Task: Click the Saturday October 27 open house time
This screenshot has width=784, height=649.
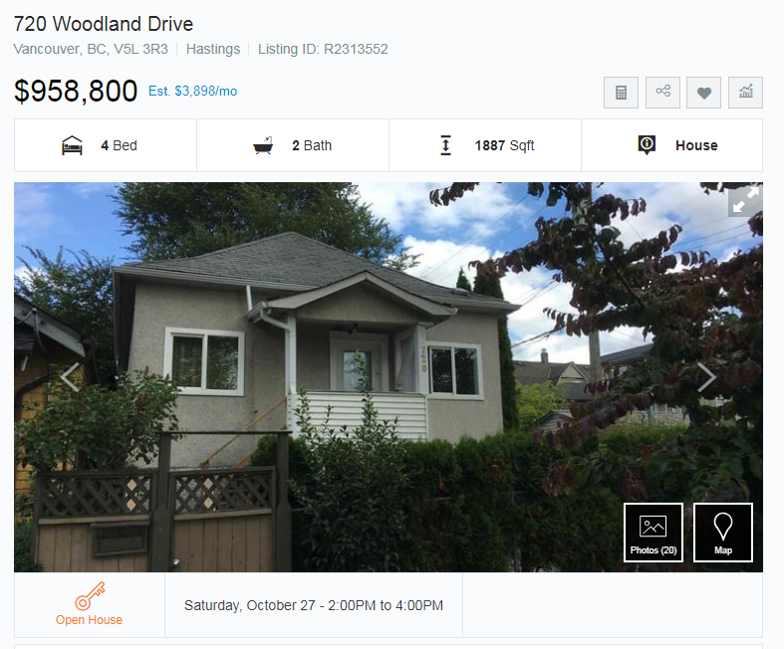Action: click(314, 605)
